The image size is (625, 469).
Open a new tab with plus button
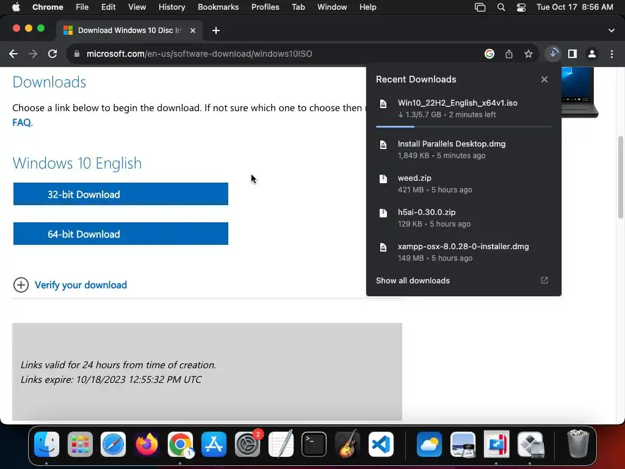(x=216, y=31)
